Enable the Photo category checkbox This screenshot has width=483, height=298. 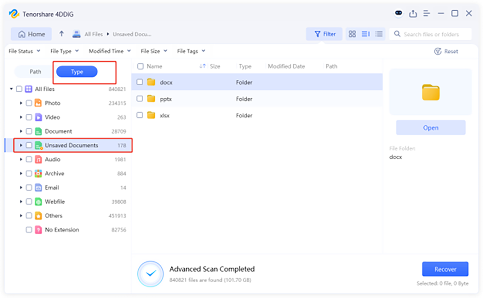click(x=29, y=103)
